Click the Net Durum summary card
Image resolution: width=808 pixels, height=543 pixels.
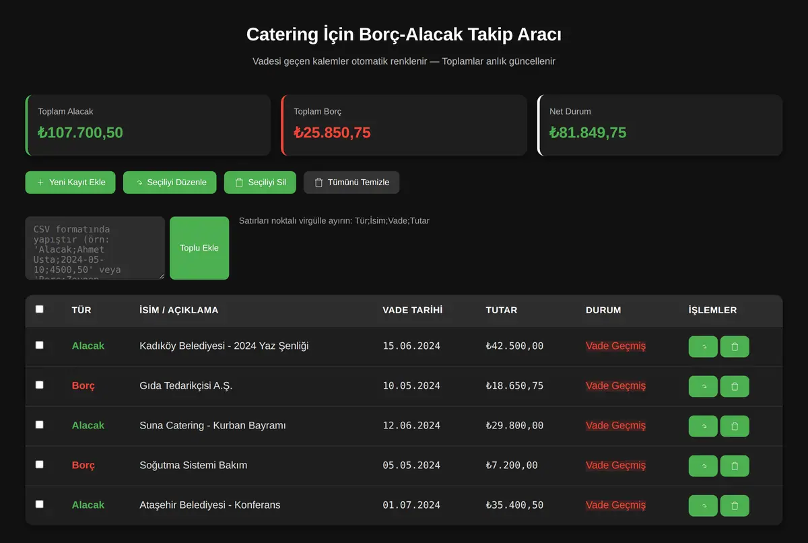click(x=660, y=125)
